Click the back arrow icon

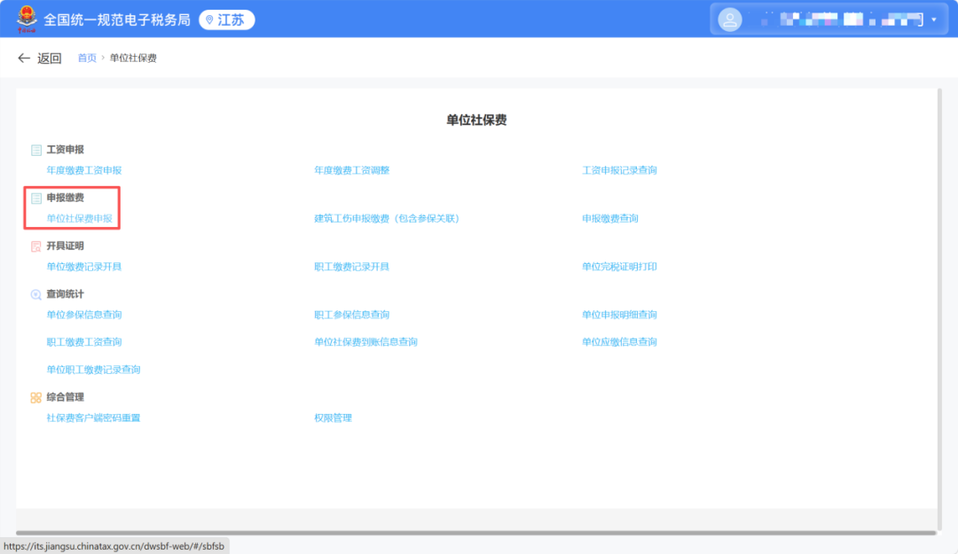[x=24, y=58]
